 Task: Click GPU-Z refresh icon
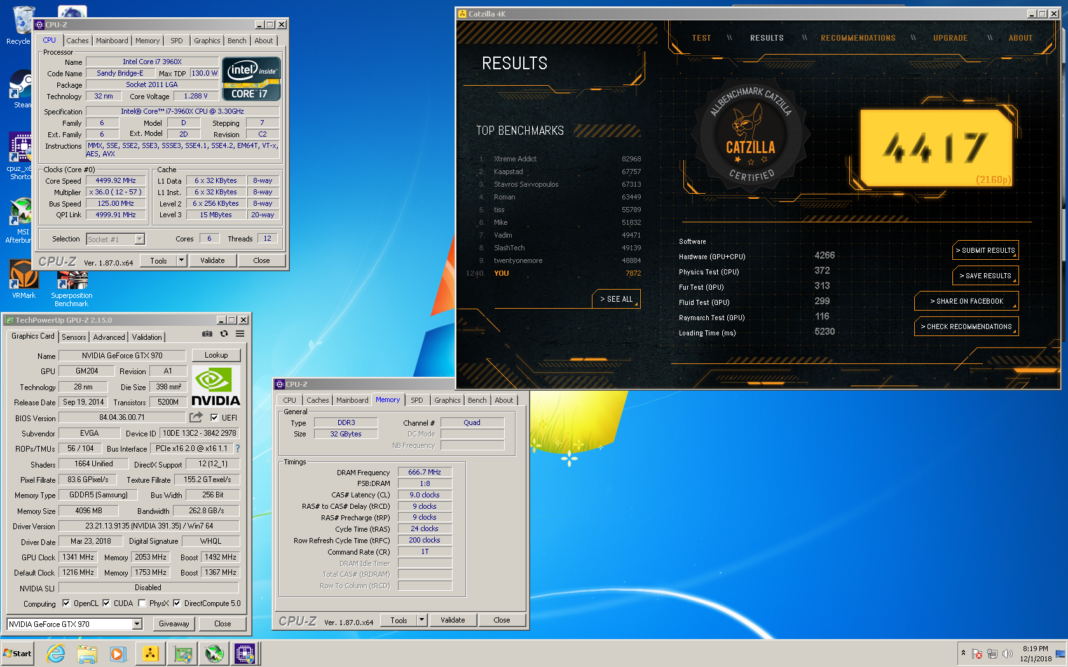click(224, 333)
